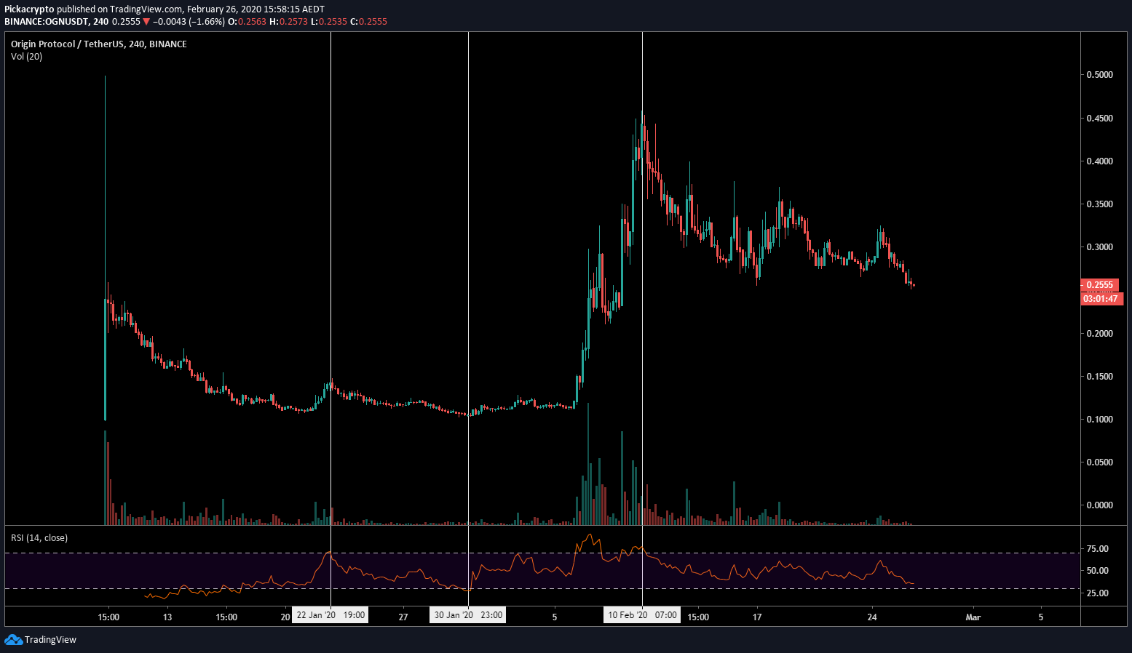
Task: Click the RSI 25.00 scale label
Action: [x=1098, y=593]
